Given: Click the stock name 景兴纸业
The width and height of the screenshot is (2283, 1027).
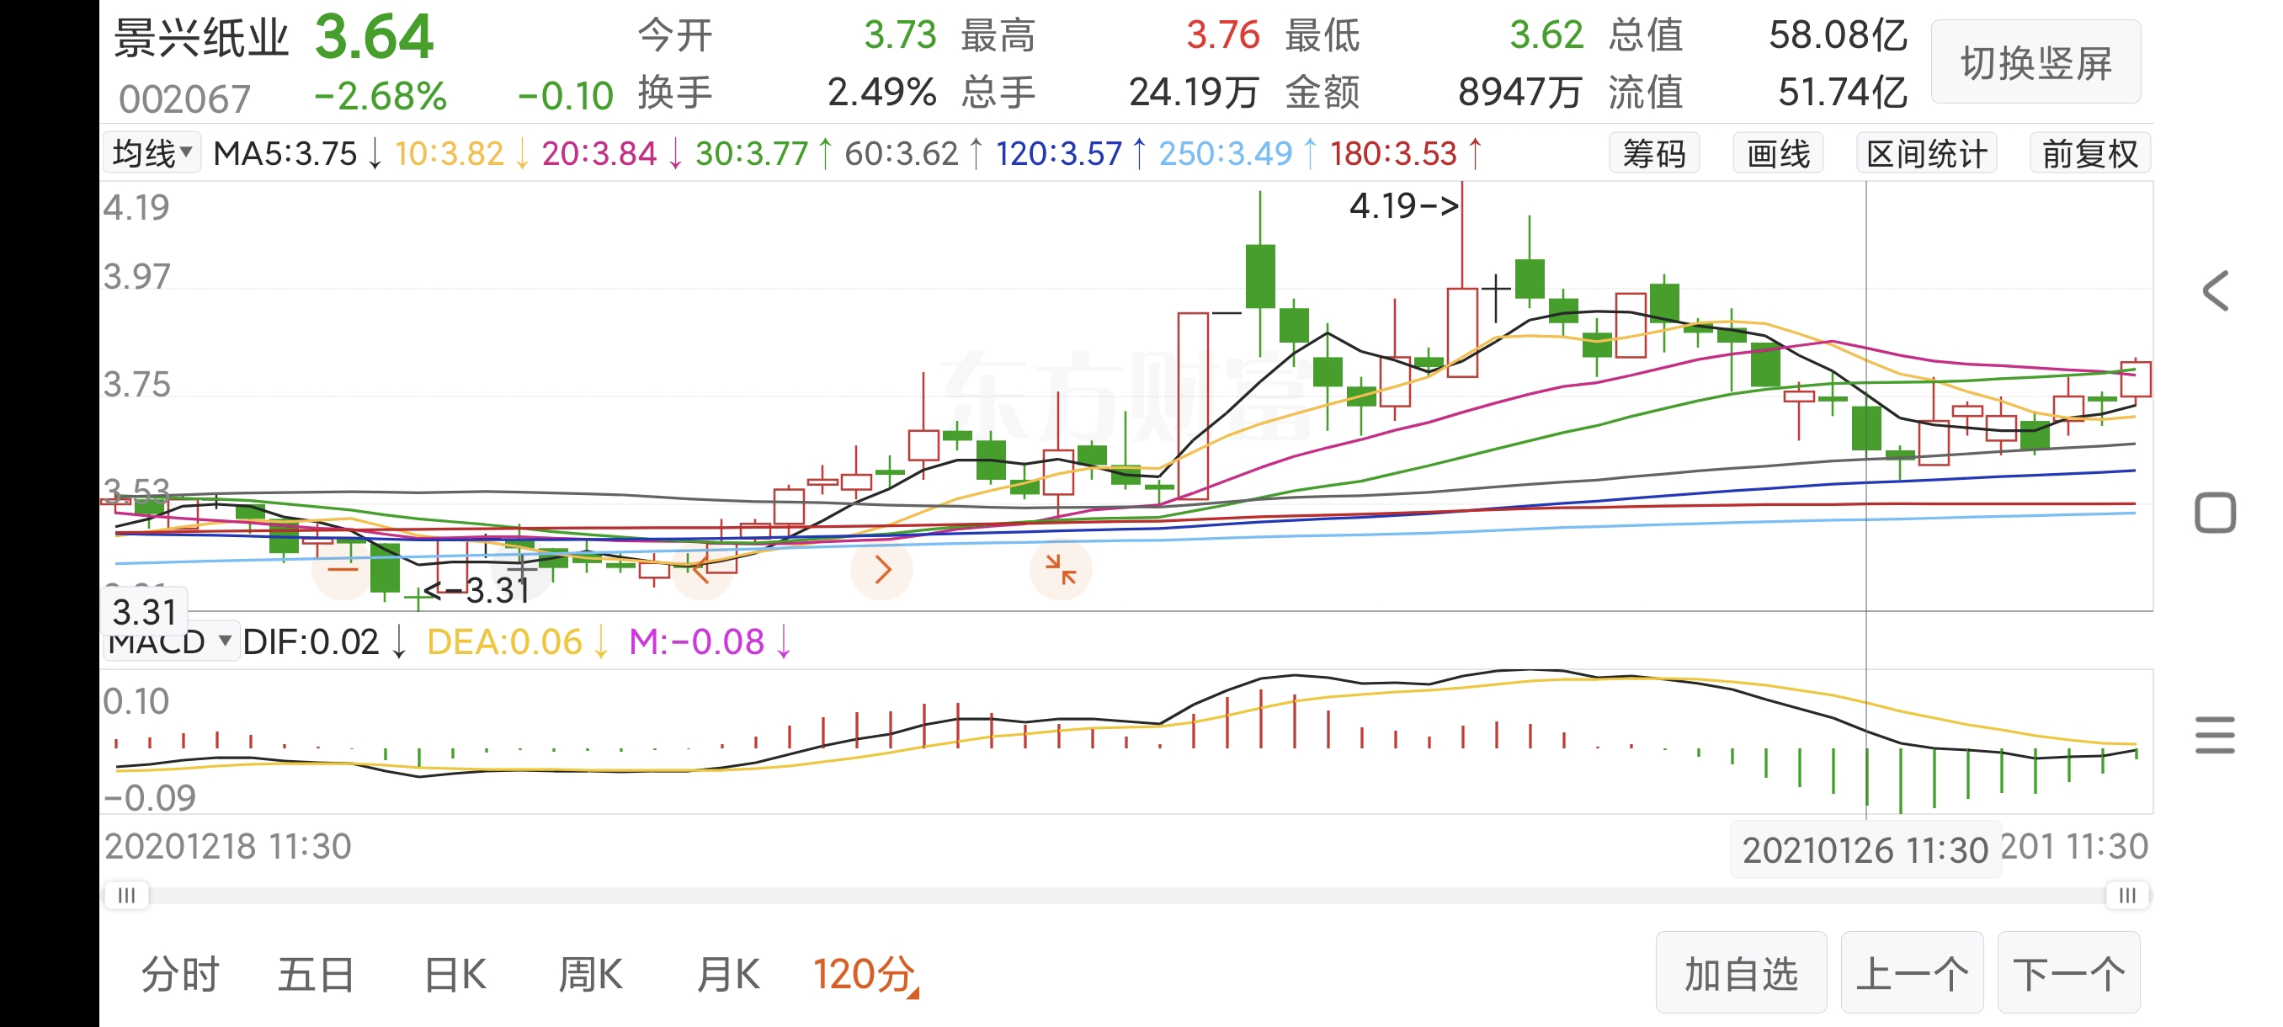Looking at the screenshot, I should click(201, 37).
